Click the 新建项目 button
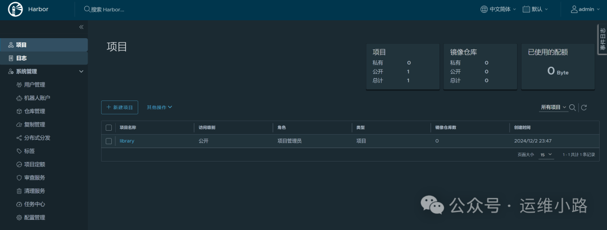This screenshot has height=230, width=607. click(x=120, y=108)
